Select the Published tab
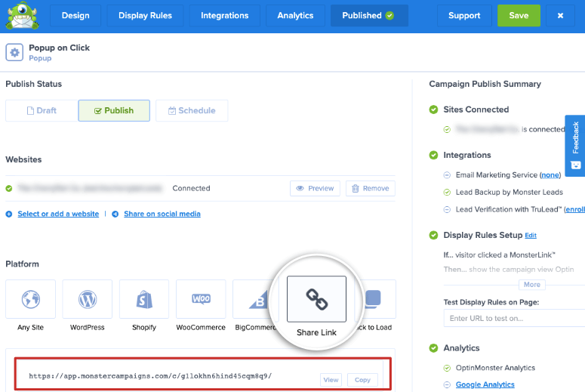The height and width of the screenshot is (392, 585). tap(369, 16)
